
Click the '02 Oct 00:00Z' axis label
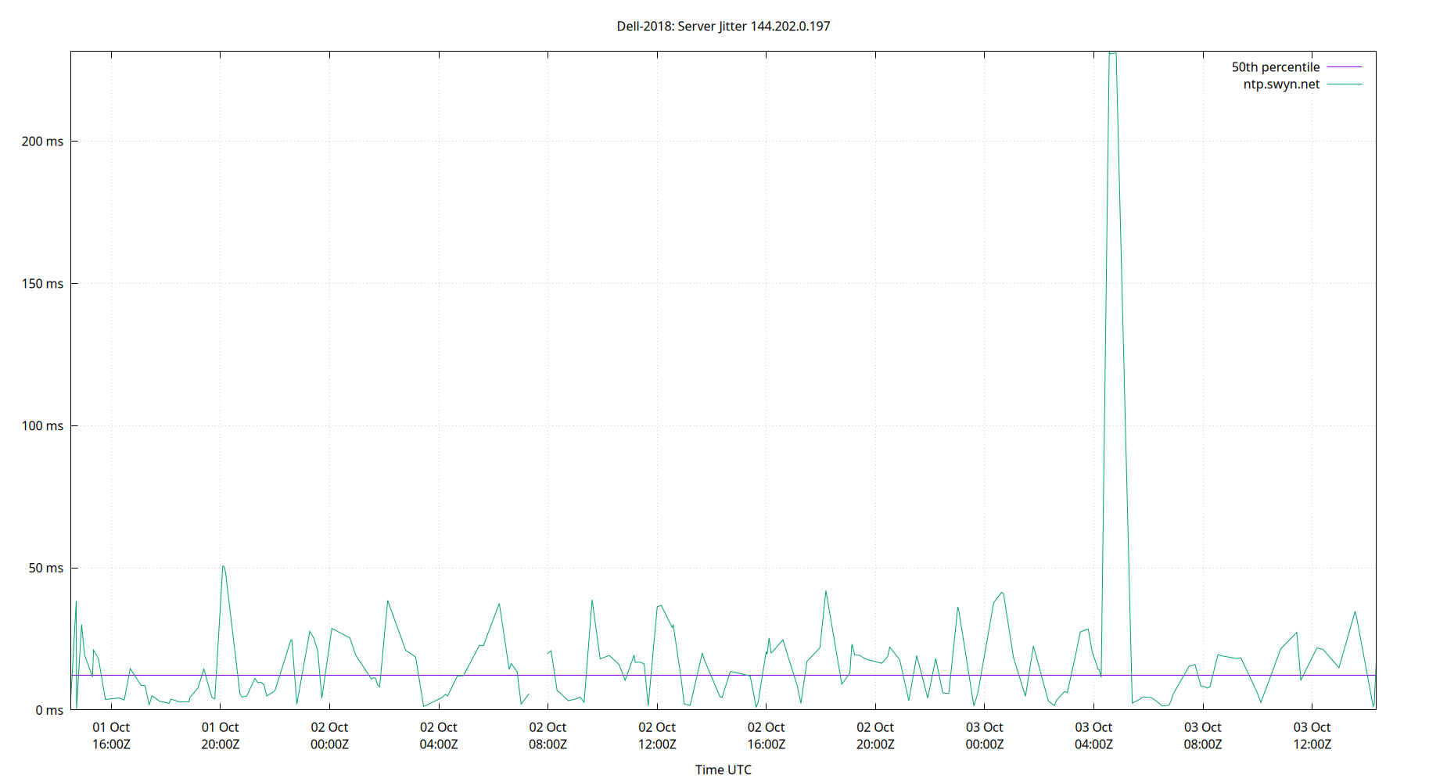click(329, 736)
